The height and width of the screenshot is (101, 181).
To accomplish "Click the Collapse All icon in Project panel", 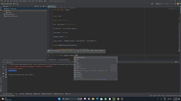I will [40, 6].
